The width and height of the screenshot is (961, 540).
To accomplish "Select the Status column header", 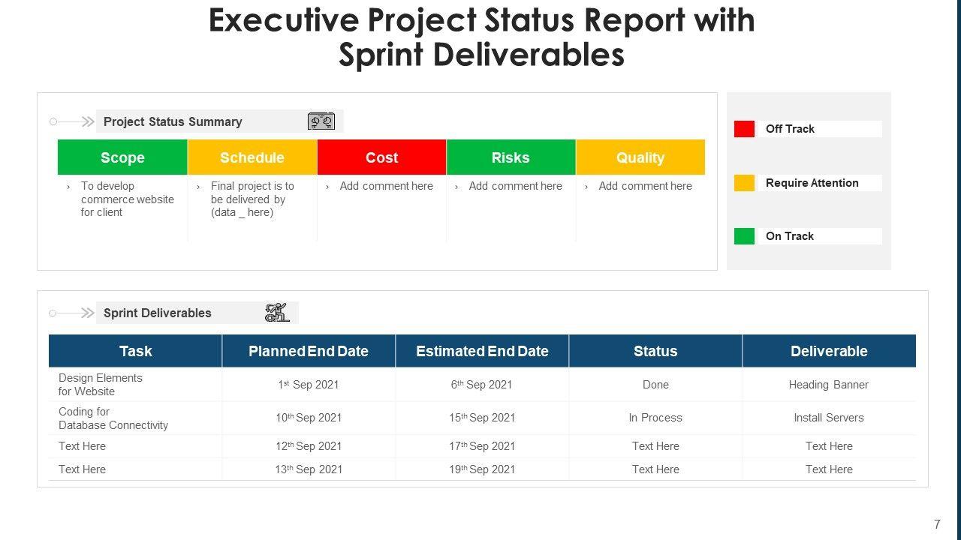I will coord(655,351).
